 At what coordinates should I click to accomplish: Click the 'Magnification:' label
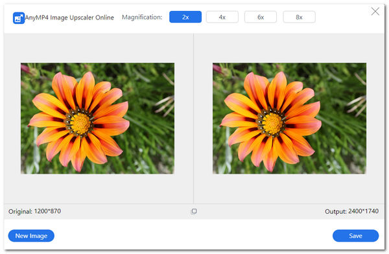[142, 17]
